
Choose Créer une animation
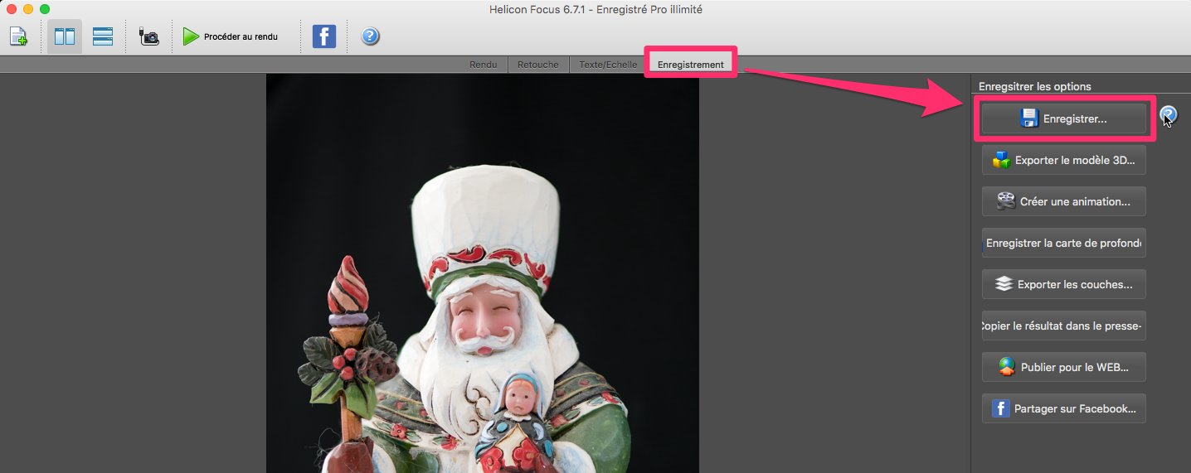1063,201
